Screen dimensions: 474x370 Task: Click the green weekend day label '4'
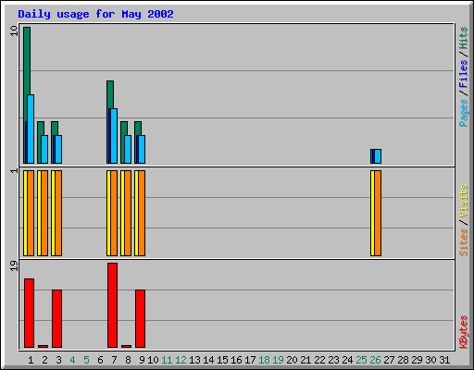pos(72,360)
